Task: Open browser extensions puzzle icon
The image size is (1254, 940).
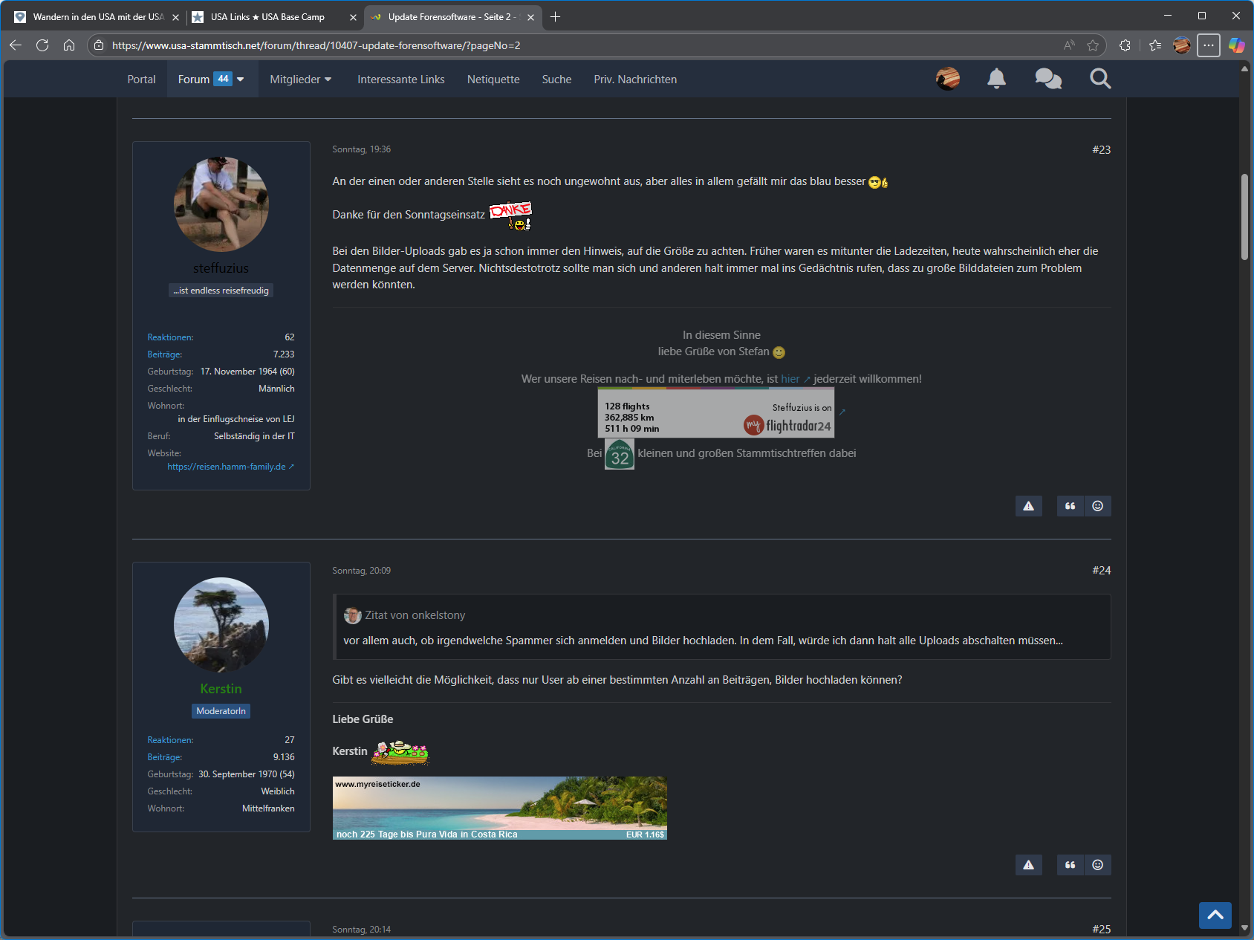Action: (1125, 45)
